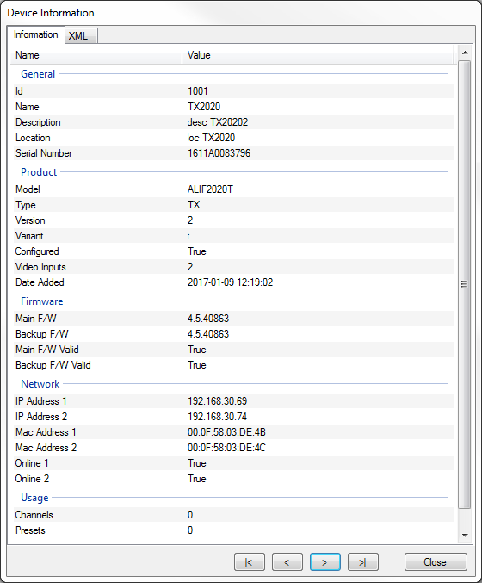Select the Product group heading

click(39, 172)
